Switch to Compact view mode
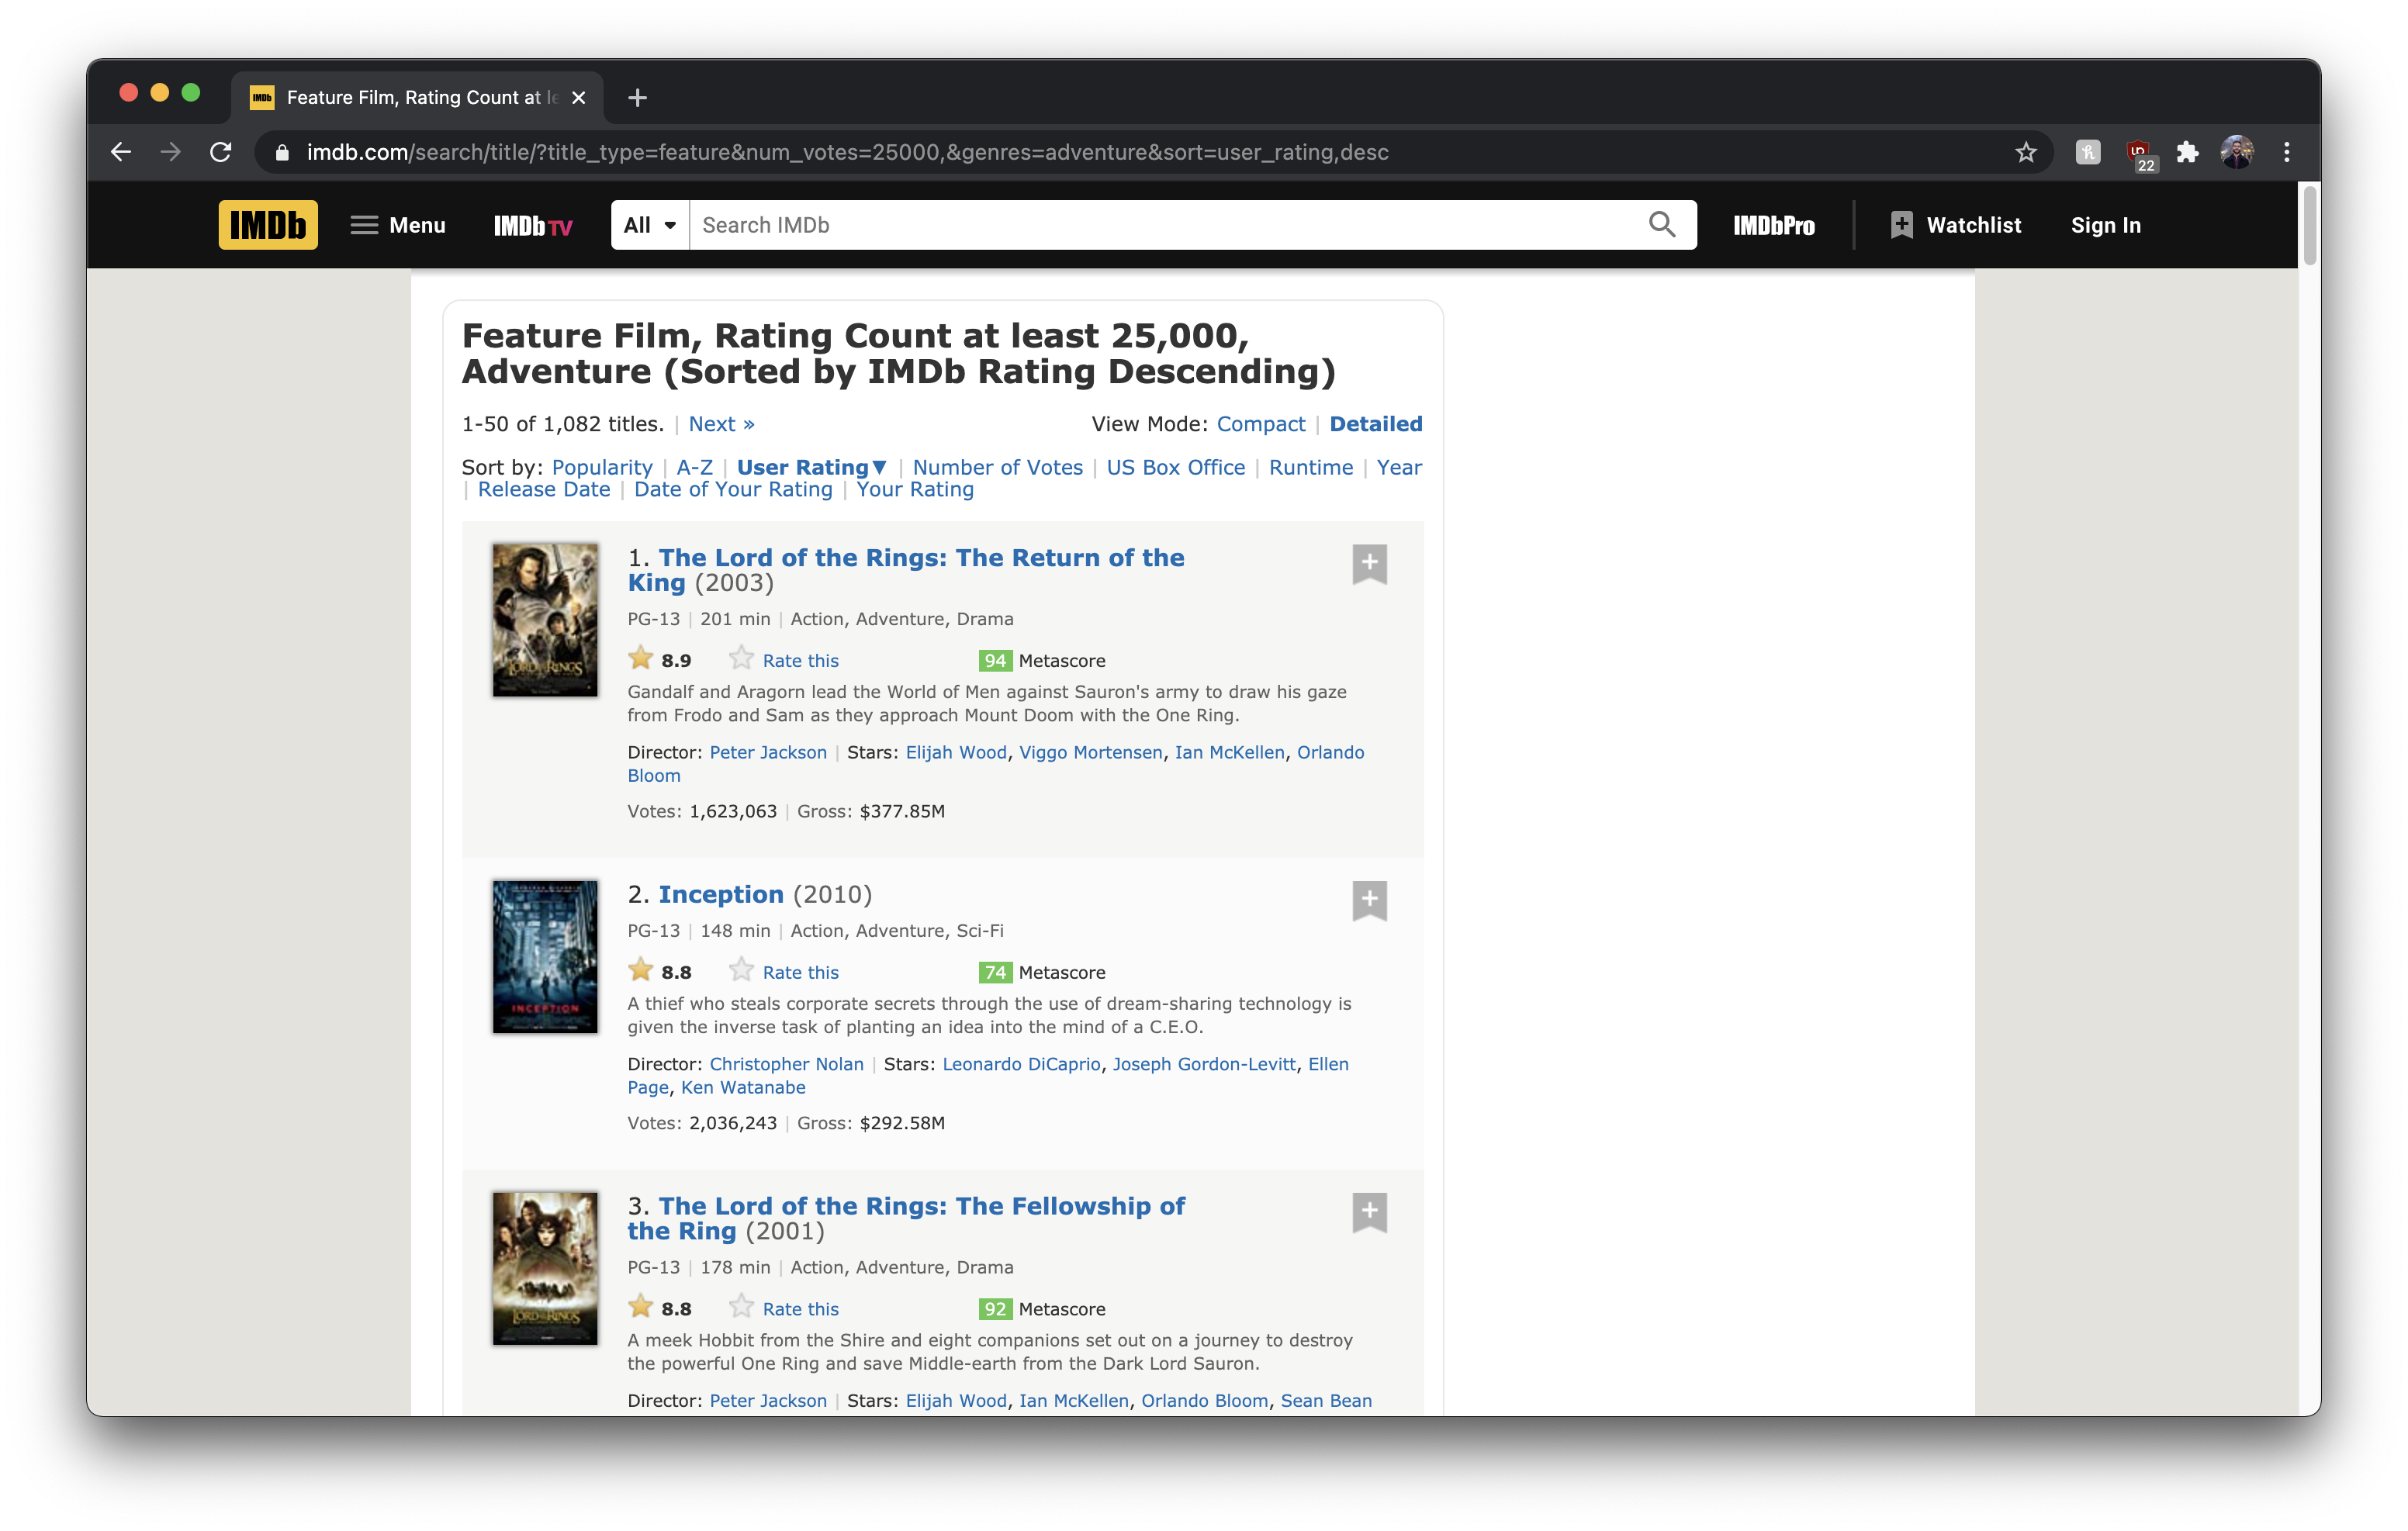This screenshot has height=1531, width=2408. coord(1260,424)
